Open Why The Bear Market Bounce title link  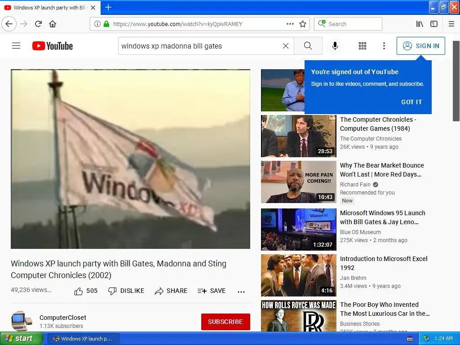point(382,169)
